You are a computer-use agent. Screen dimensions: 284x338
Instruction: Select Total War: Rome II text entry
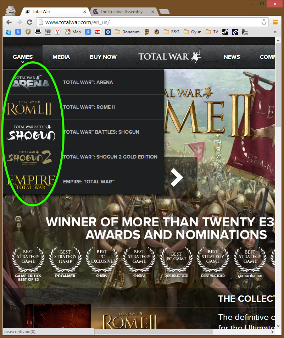89,107
